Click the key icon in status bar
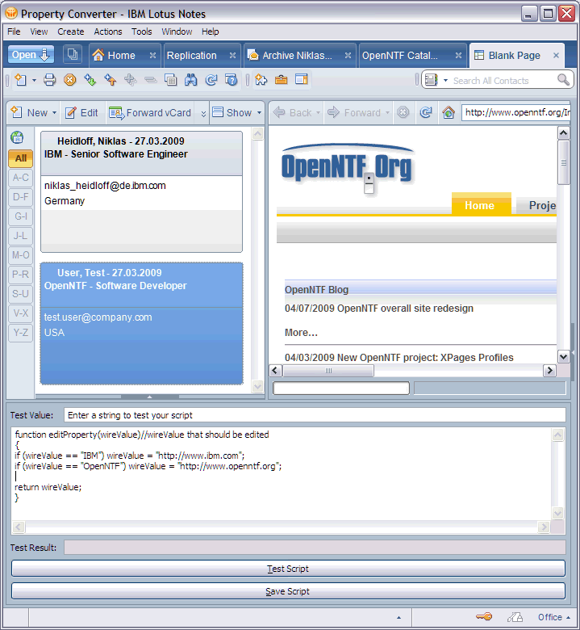 [x=484, y=616]
